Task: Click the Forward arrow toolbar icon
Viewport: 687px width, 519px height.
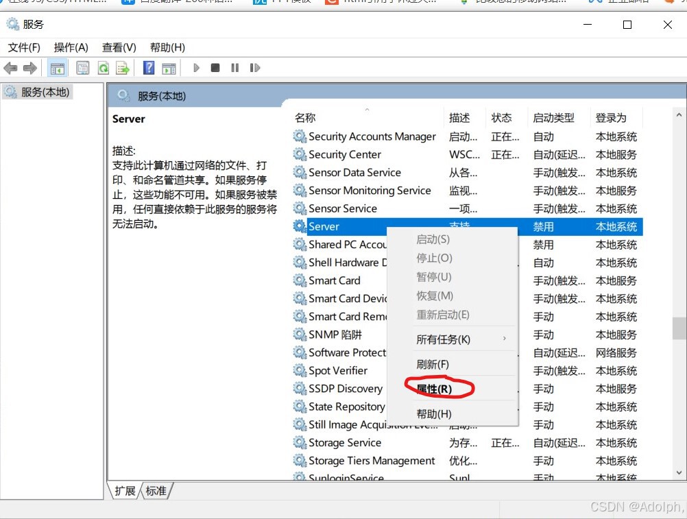Action: (29, 68)
